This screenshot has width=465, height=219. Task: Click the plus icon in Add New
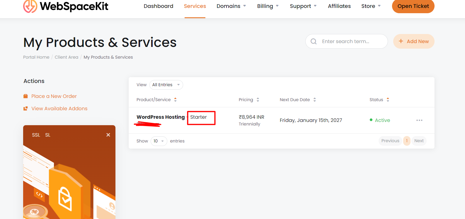coord(401,41)
